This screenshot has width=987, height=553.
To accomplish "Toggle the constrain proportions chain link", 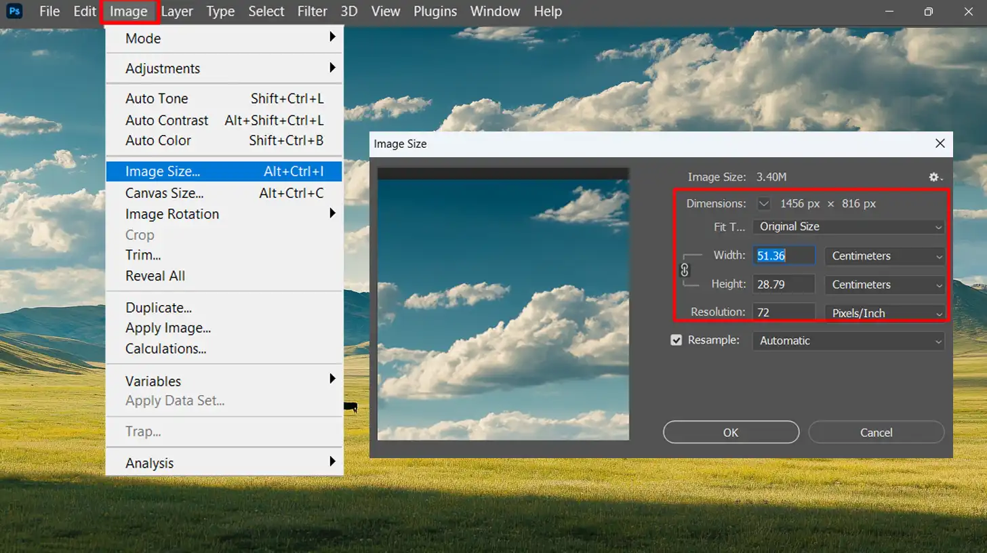I will (684, 270).
